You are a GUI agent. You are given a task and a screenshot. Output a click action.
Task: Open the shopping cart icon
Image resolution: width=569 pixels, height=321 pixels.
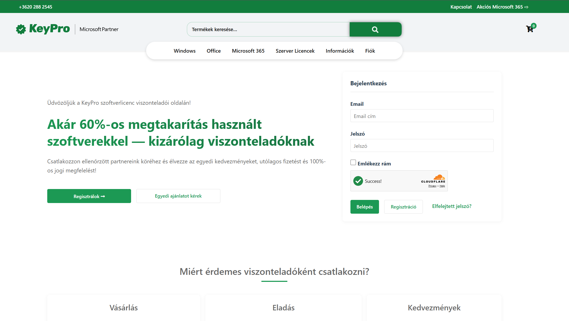click(530, 29)
